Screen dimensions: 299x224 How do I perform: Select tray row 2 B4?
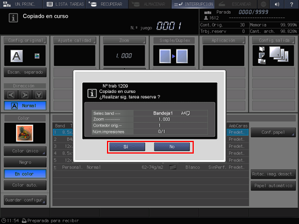point(151,139)
